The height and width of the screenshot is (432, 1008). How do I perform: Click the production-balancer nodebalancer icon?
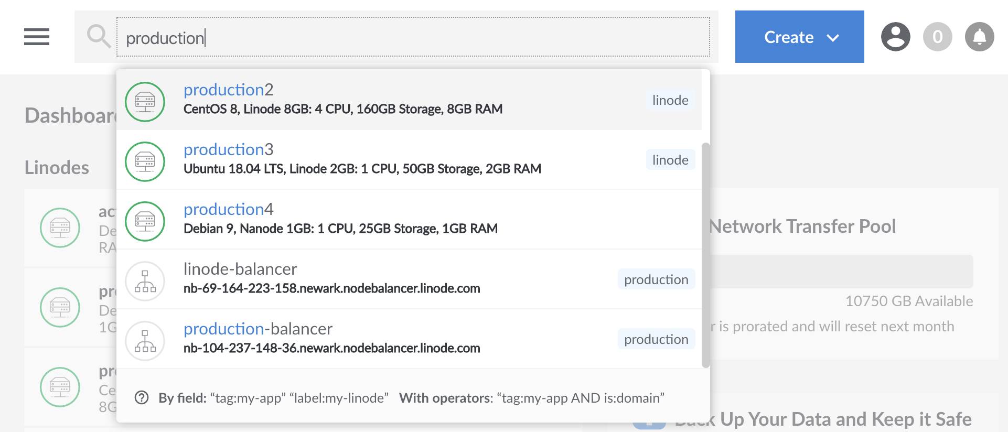click(x=145, y=341)
